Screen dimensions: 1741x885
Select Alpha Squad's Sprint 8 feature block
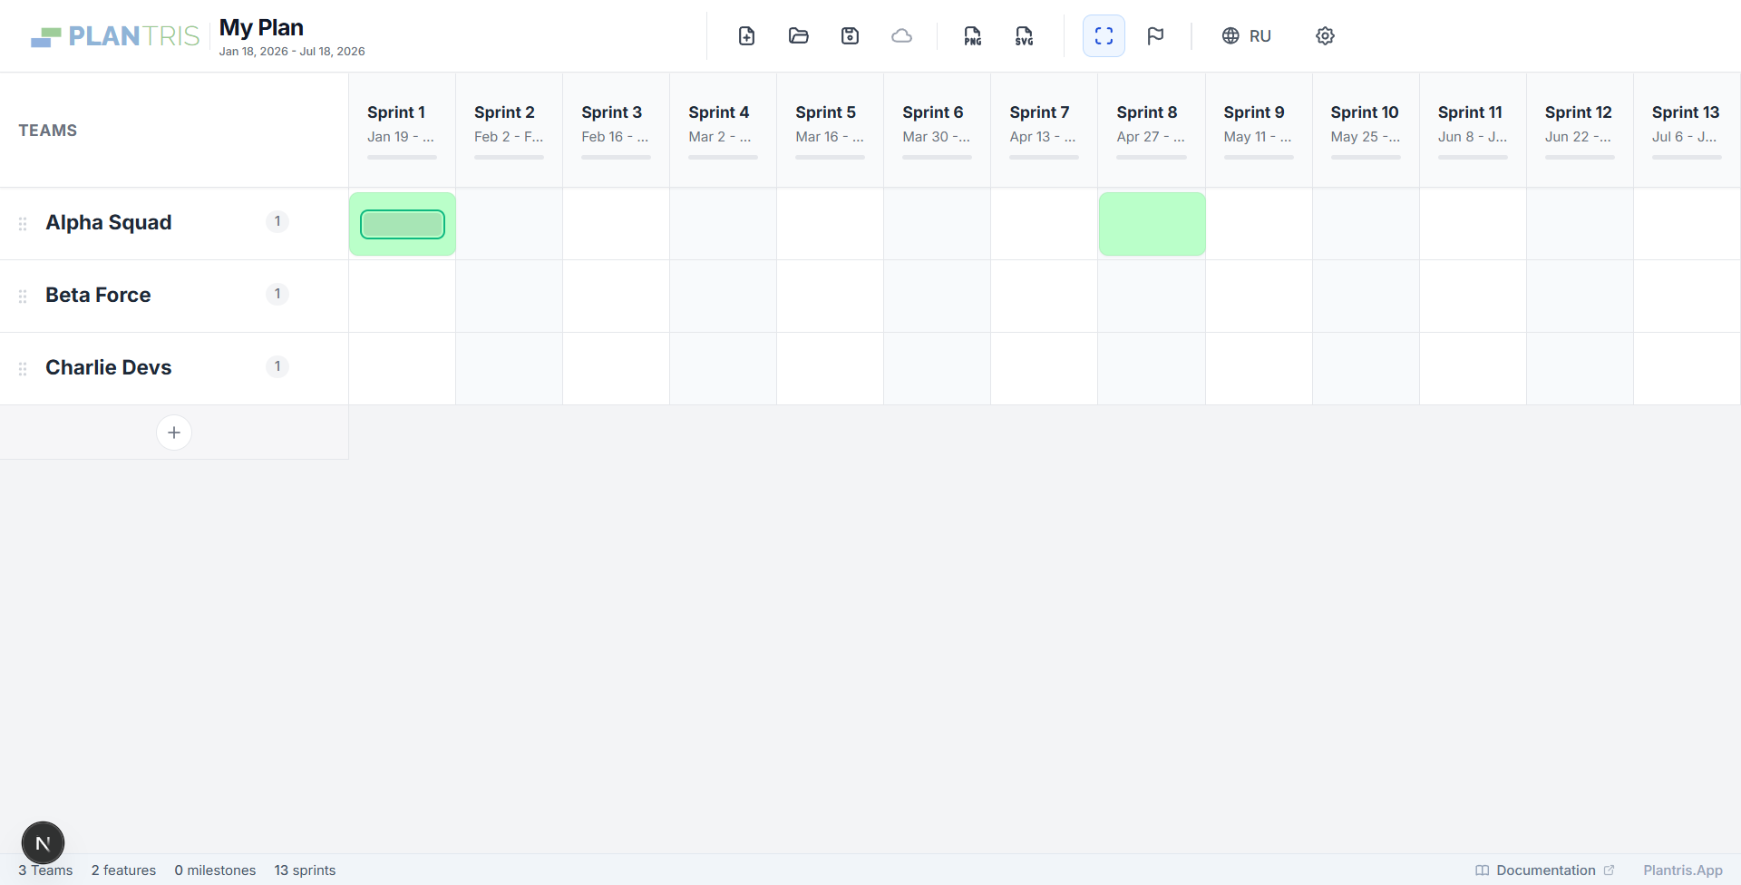[x=1152, y=224]
